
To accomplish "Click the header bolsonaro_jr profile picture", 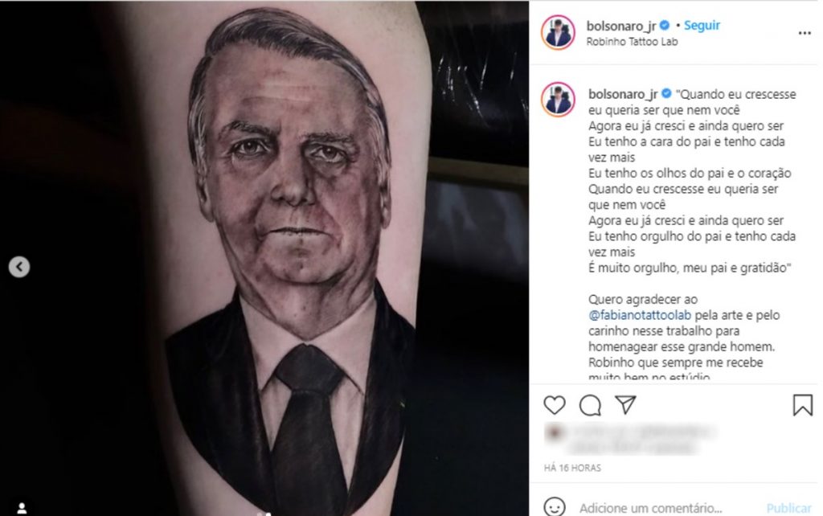I will pyautogui.click(x=558, y=32).
